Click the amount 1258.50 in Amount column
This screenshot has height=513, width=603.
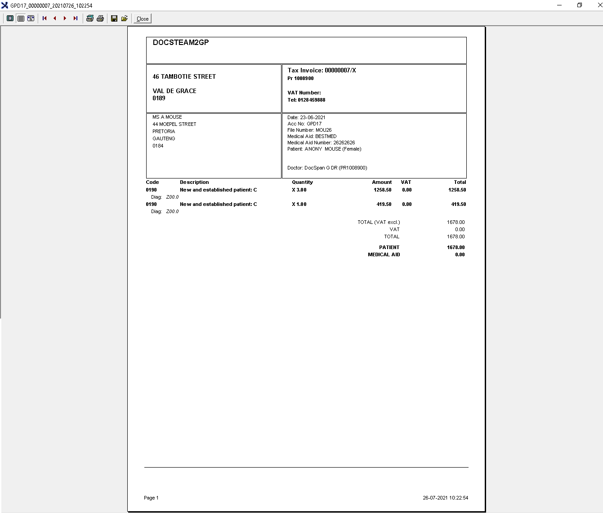(x=383, y=190)
